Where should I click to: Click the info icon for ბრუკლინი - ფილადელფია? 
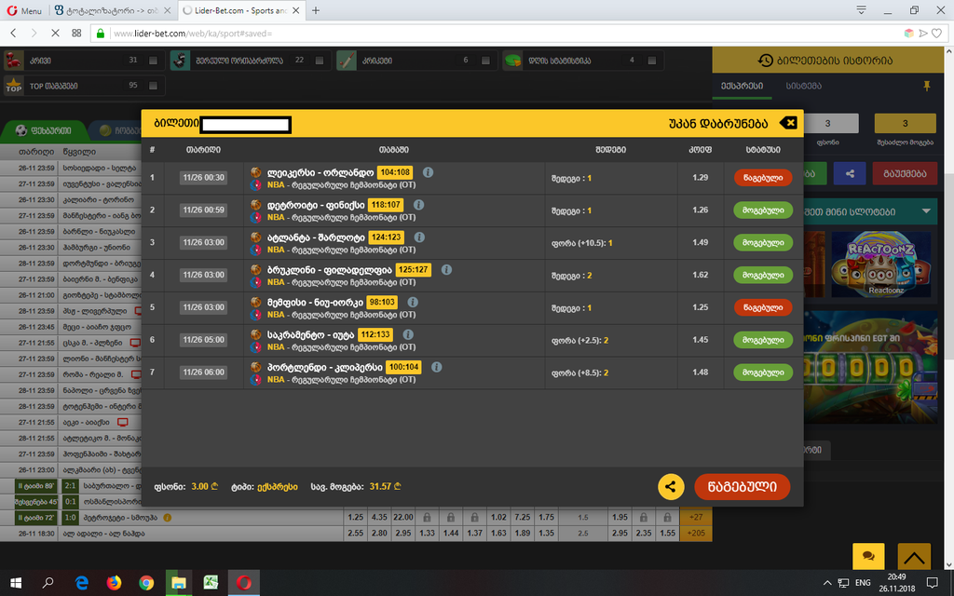446,269
